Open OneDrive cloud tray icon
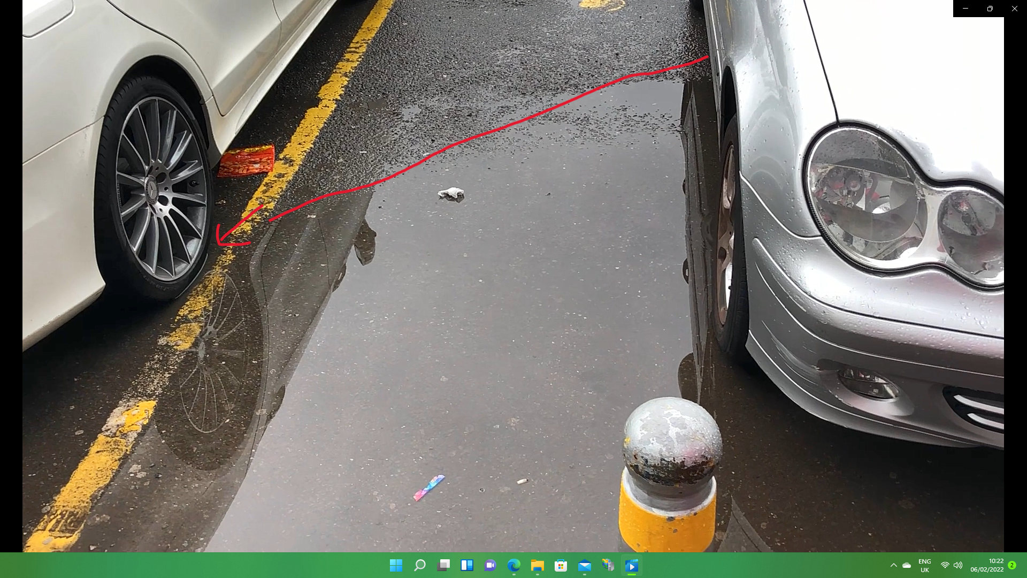The height and width of the screenshot is (578, 1027). tap(907, 565)
